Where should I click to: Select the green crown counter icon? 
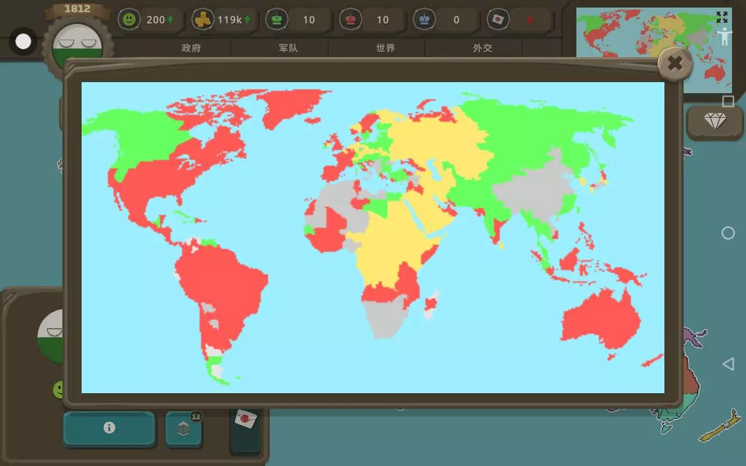[x=277, y=19]
